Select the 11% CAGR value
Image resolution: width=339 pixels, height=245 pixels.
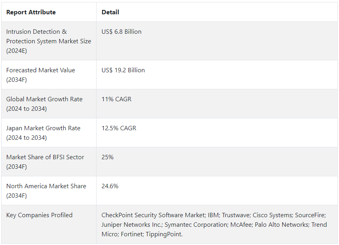click(116, 99)
